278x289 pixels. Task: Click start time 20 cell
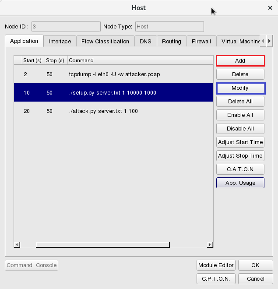pos(27,111)
